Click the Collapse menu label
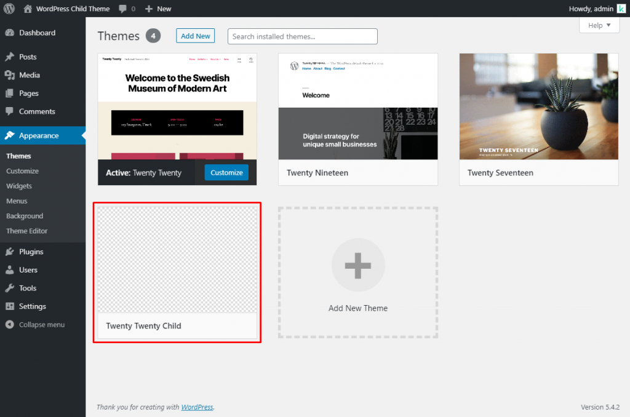Viewport: 630px width, 417px height. coord(42,325)
